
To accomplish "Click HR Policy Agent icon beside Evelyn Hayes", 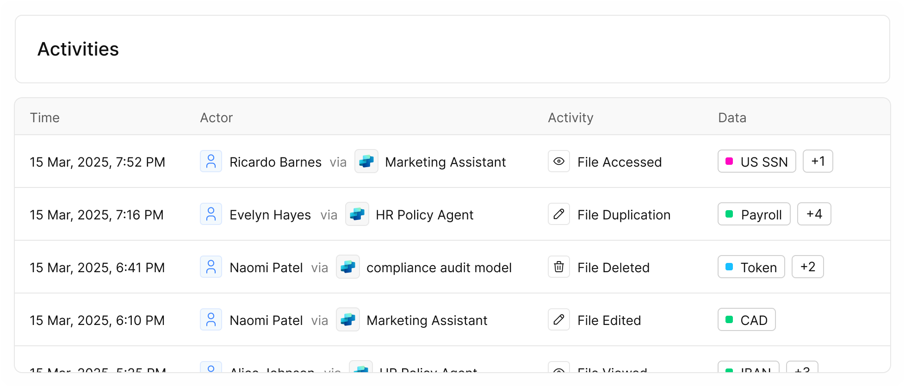I will point(357,214).
